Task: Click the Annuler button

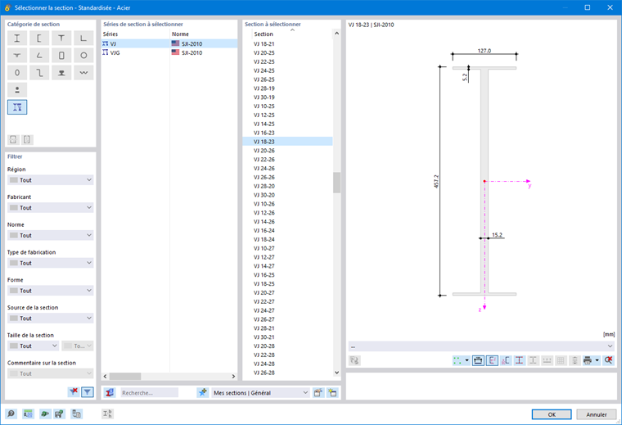Action: click(596, 414)
